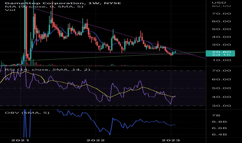Screen dimensions: 242x143
Task: Click the RSI 50.00 axis label
Action: coord(221,88)
